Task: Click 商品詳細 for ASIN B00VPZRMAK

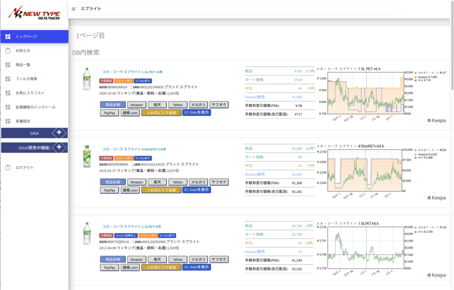Action: pos(113,182)
